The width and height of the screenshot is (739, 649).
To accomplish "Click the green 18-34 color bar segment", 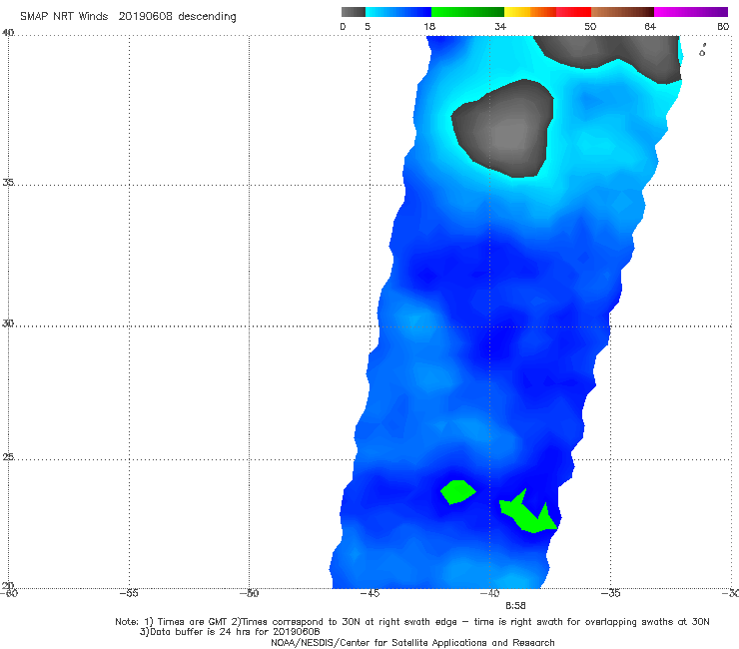I will [x=467, y=12].
